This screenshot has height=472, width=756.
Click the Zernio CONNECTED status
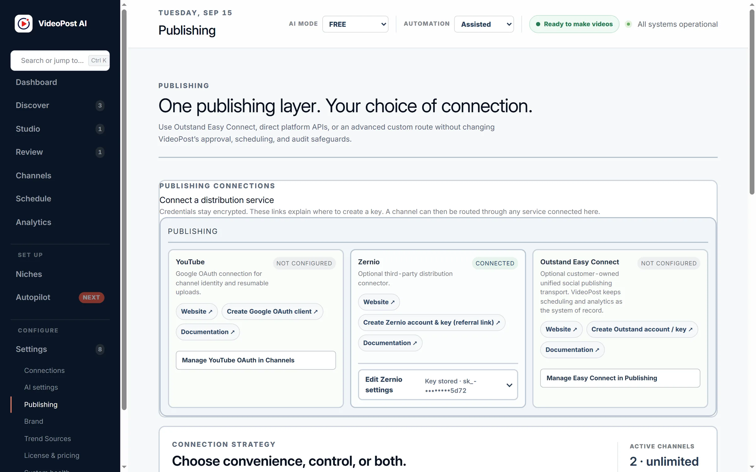pos(495,263)
